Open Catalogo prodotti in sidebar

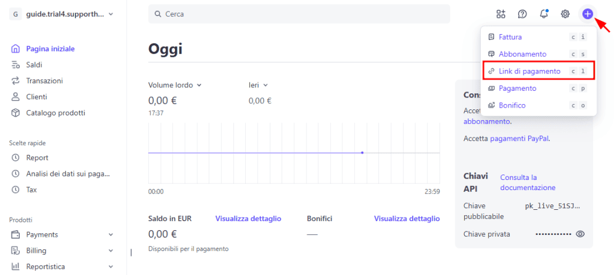click(x=56, y=113)
